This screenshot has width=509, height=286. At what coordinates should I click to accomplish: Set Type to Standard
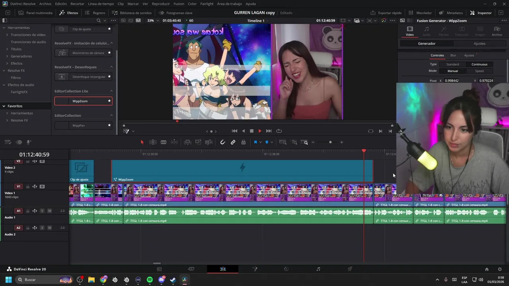click(x=453, y=64)
